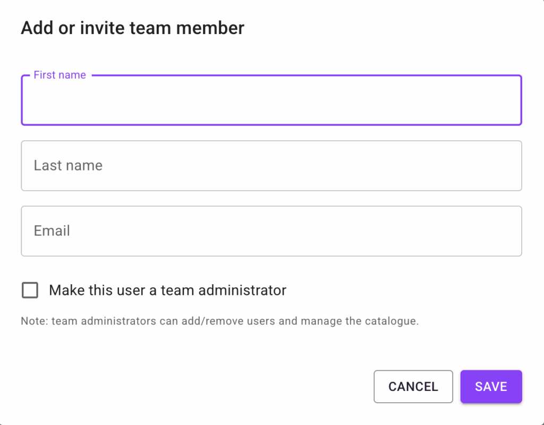Screen dimensions: 544x425
Task: Click the First name input field
Action: point(271,101)
